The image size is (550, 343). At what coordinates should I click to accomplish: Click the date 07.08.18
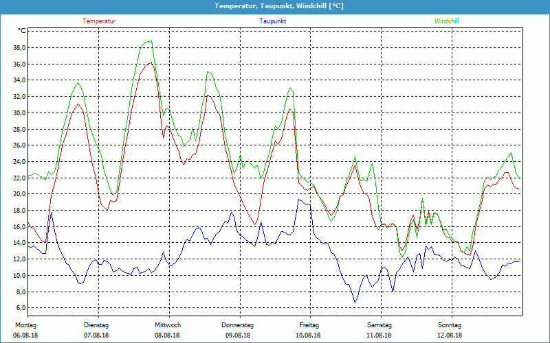coord(96,335)
